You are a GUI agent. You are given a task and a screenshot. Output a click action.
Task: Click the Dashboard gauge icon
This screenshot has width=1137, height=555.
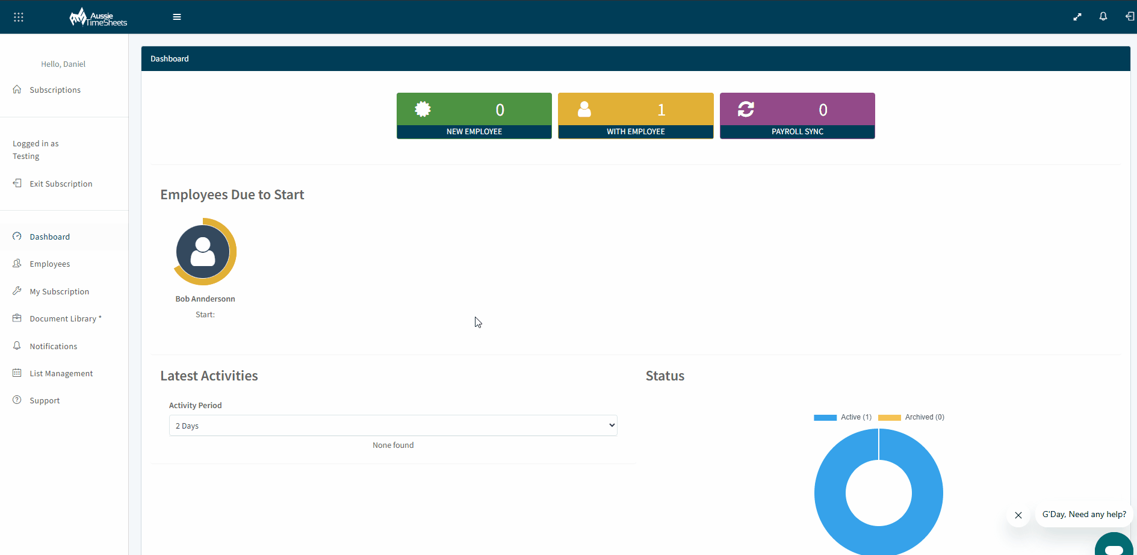tap(17, 236)
